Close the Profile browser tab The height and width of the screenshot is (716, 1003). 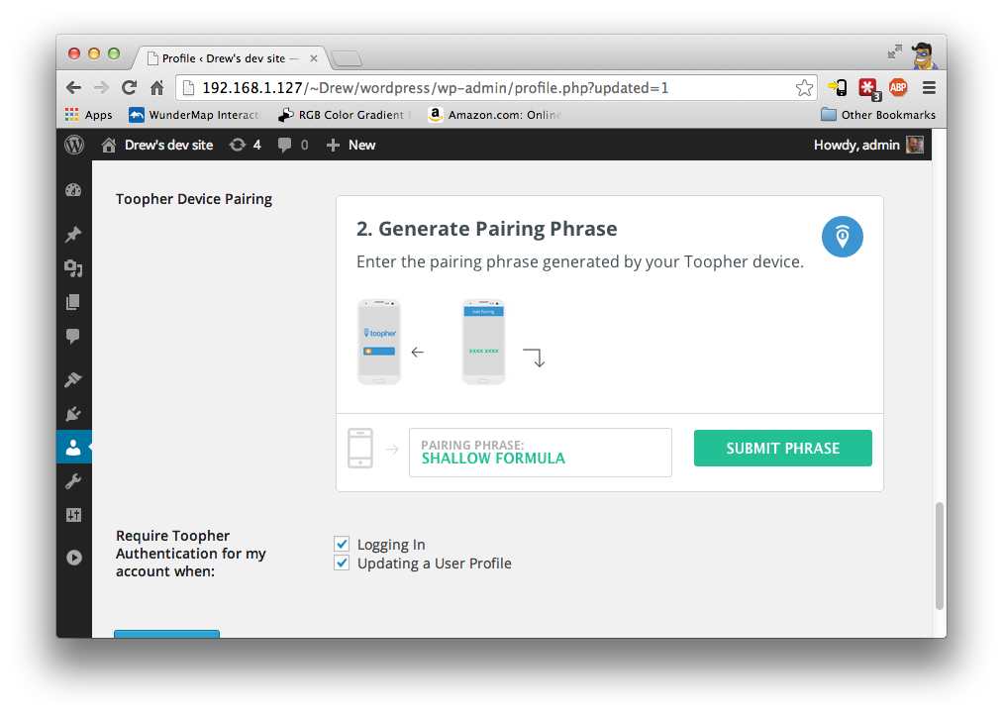314,58
